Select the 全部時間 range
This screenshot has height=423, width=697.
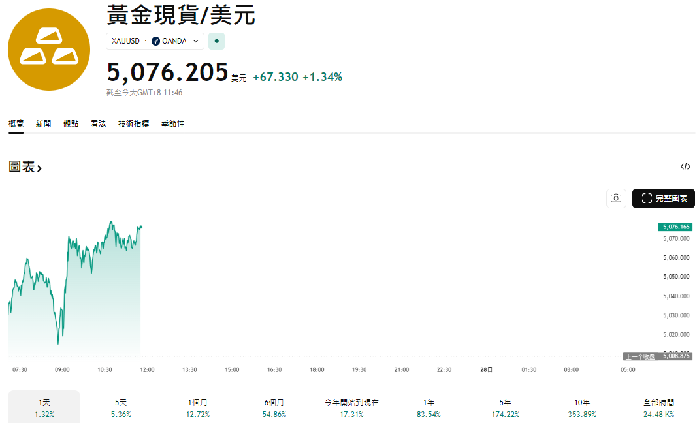658,408
